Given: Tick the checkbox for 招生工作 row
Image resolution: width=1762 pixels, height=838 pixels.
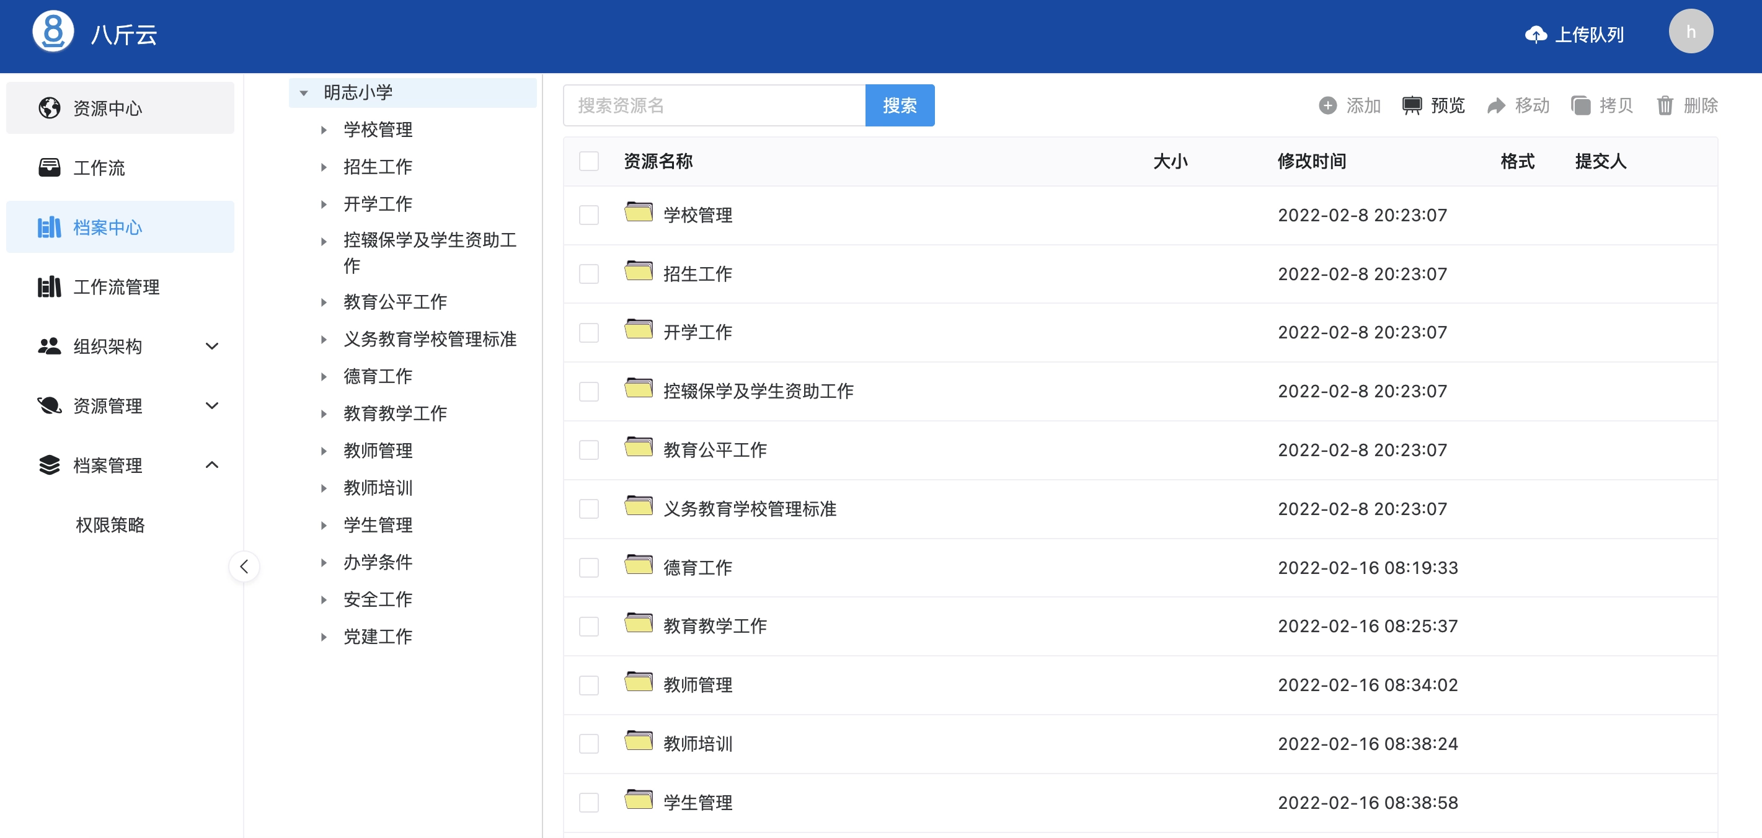Looking at the screenshot, I should [588, 273].
